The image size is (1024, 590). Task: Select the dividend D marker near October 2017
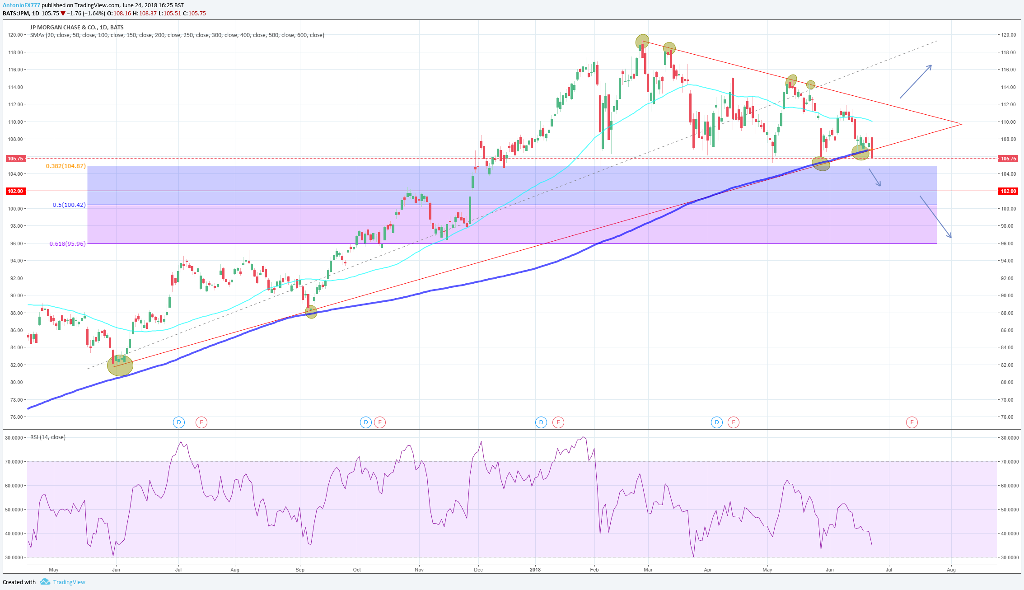365,422
